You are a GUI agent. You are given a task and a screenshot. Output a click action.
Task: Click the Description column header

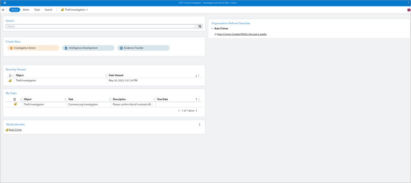[119, 99]
